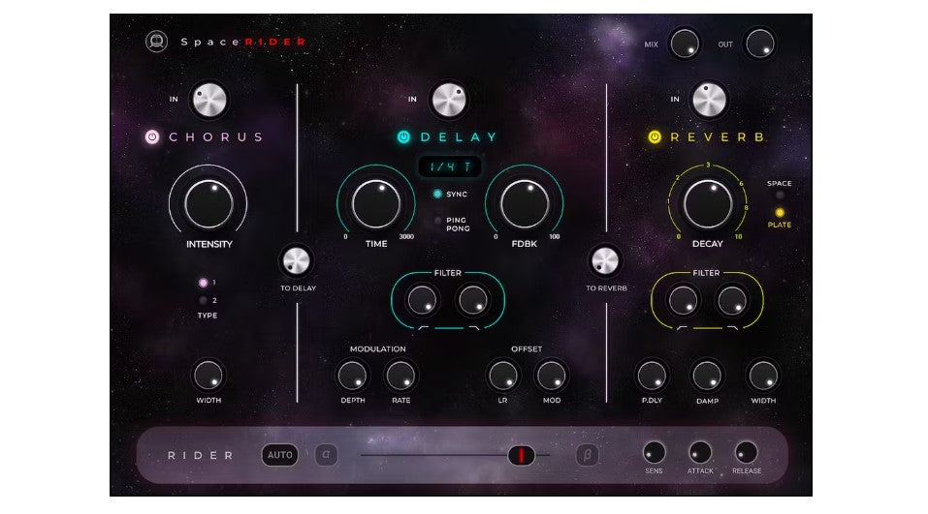Click the RIDER label text
This screenshot has width=928, height=514.
[201, 456]
